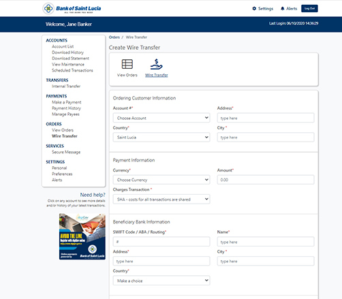
Task: Click the SWIFT Code / ABA / Routing field
Action: (161, 242)
